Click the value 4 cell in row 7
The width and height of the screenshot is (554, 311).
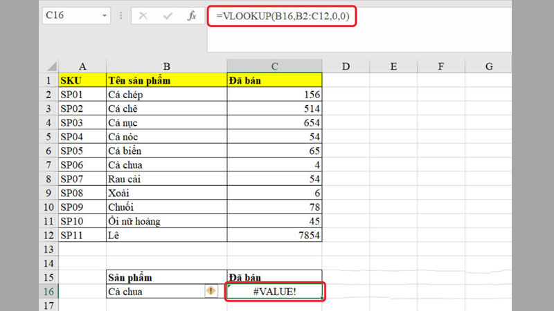pyautogui.click(x=274, y=164)
